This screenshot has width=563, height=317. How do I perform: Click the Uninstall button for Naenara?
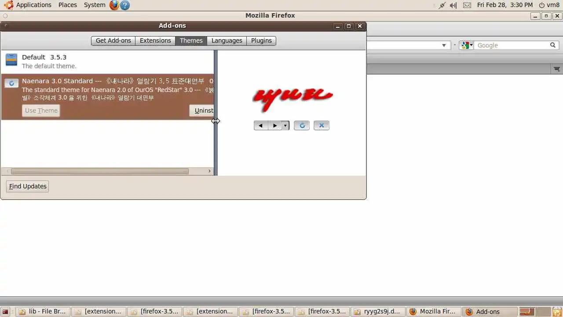202,111
